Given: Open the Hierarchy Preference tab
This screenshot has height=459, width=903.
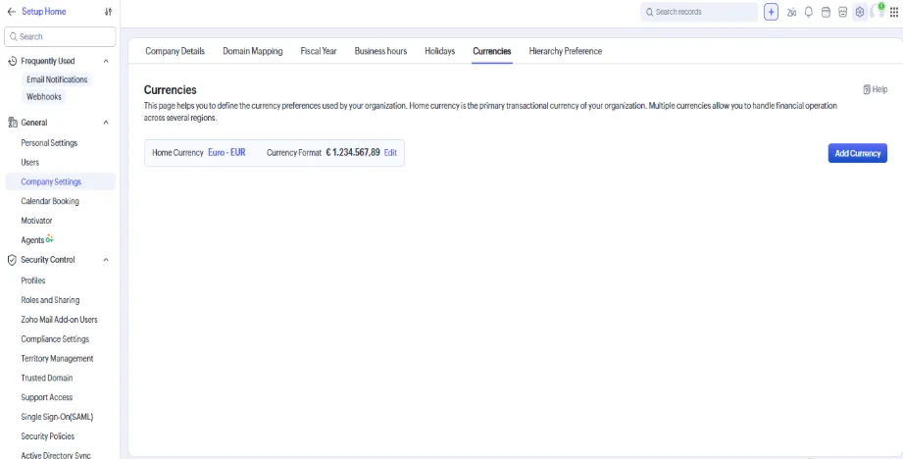Looking at the screenshot, I should point(566,51).
